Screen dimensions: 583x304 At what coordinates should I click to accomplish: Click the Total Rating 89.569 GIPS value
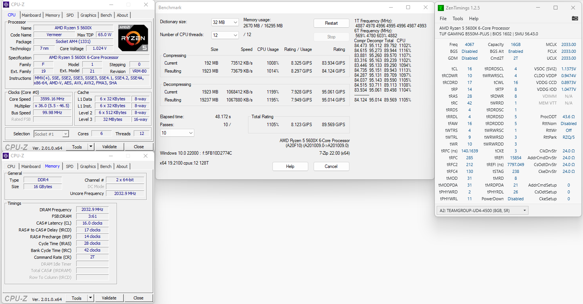coord(333,125)
